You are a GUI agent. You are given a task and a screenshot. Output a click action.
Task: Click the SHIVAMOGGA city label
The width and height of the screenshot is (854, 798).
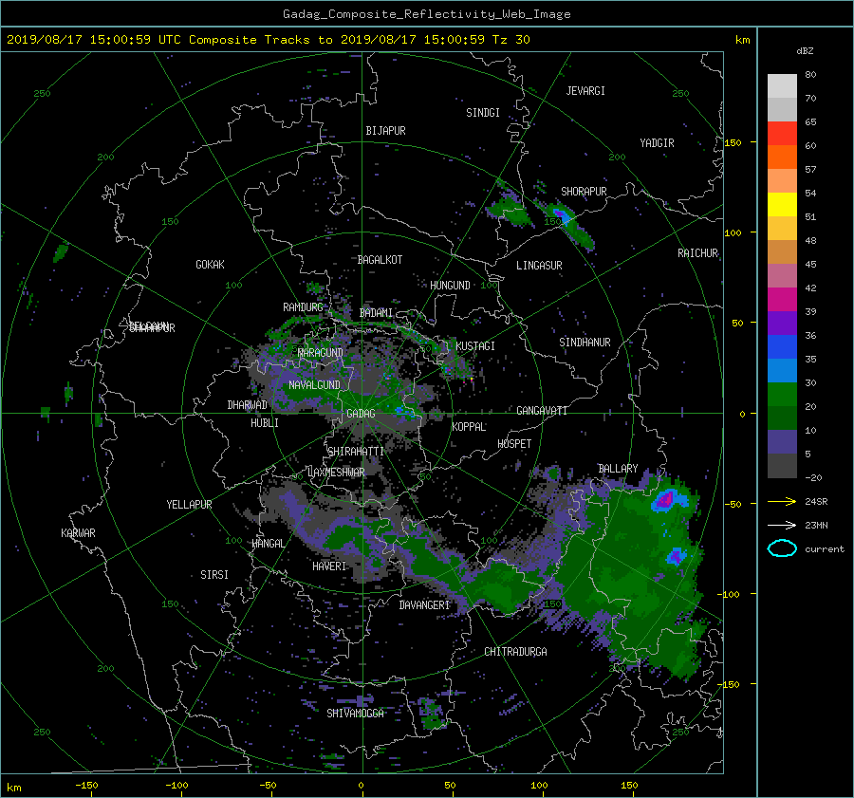(355, 713)
